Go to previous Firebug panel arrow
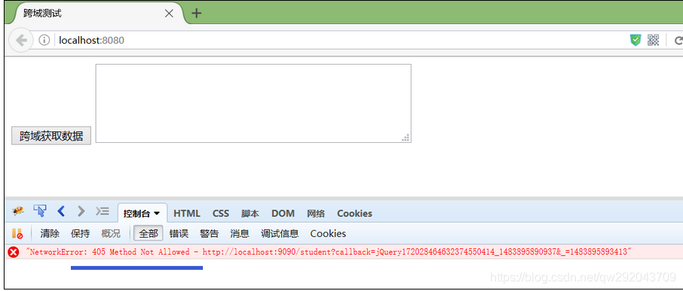Image resolution: width=683 pixels, height=291 pixels. 61,211
